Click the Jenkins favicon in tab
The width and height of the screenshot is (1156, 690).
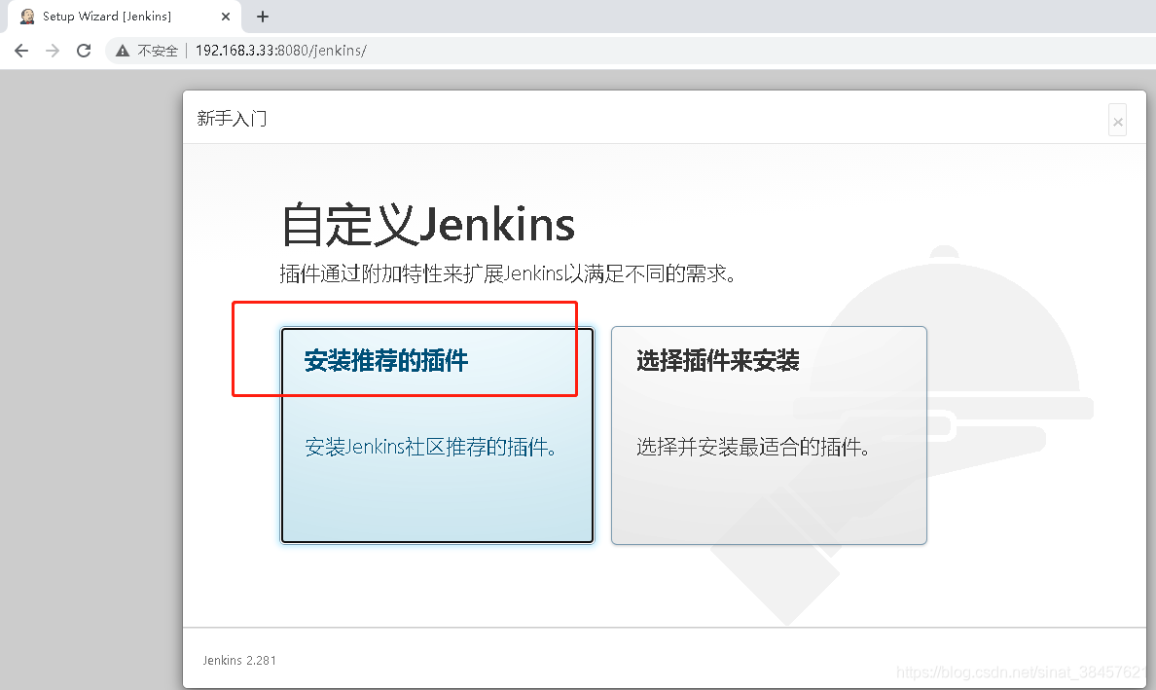27,17
